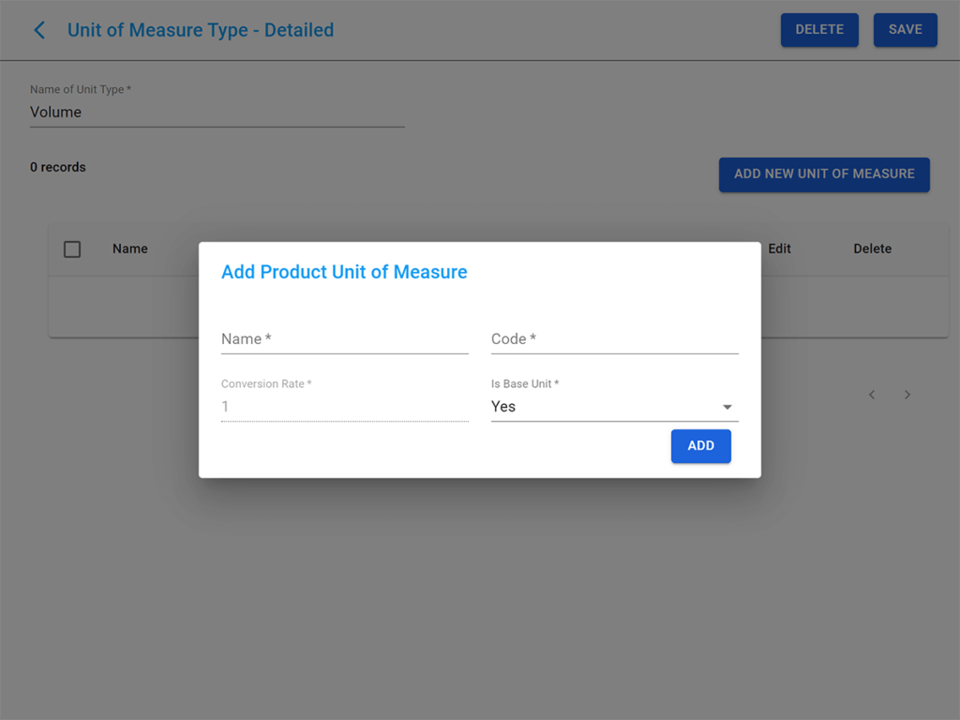Click the DELETE button
This screenshot has height=720, width=960.
click(819, 29)
